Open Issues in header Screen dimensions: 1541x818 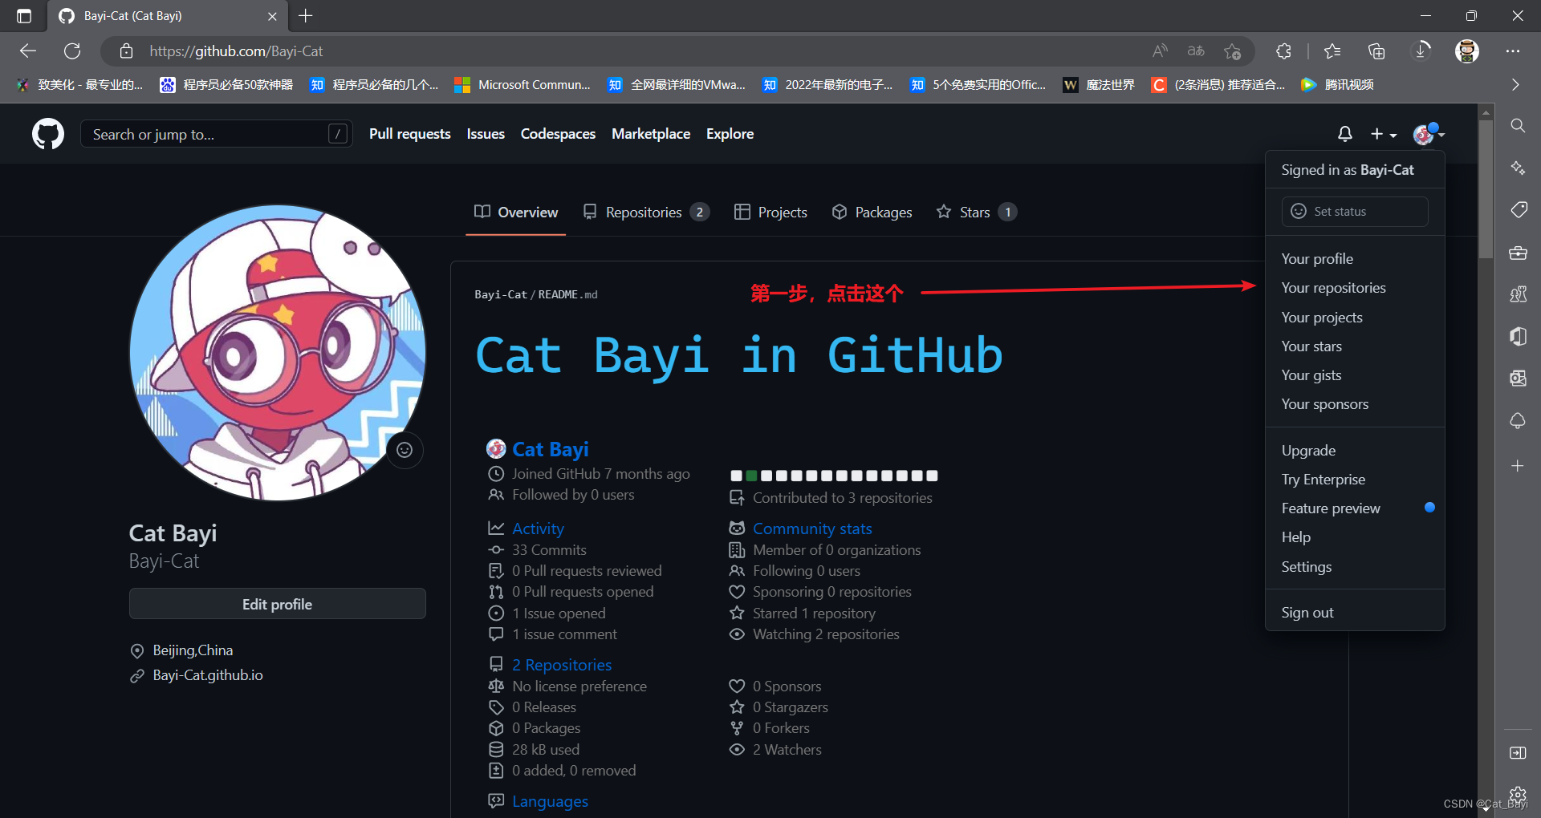coord(486,134)
